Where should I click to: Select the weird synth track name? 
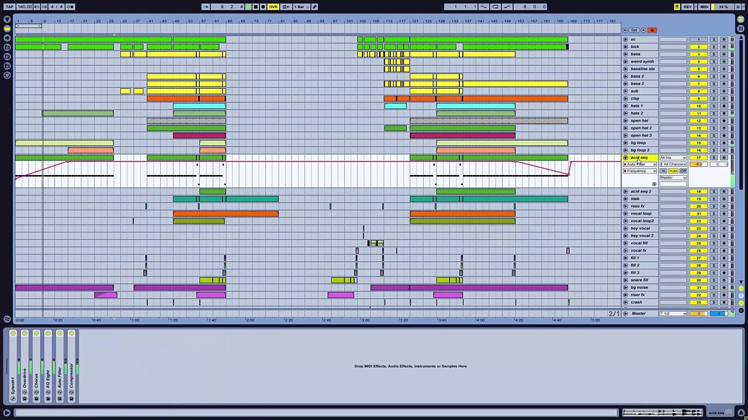pos(642,61)
